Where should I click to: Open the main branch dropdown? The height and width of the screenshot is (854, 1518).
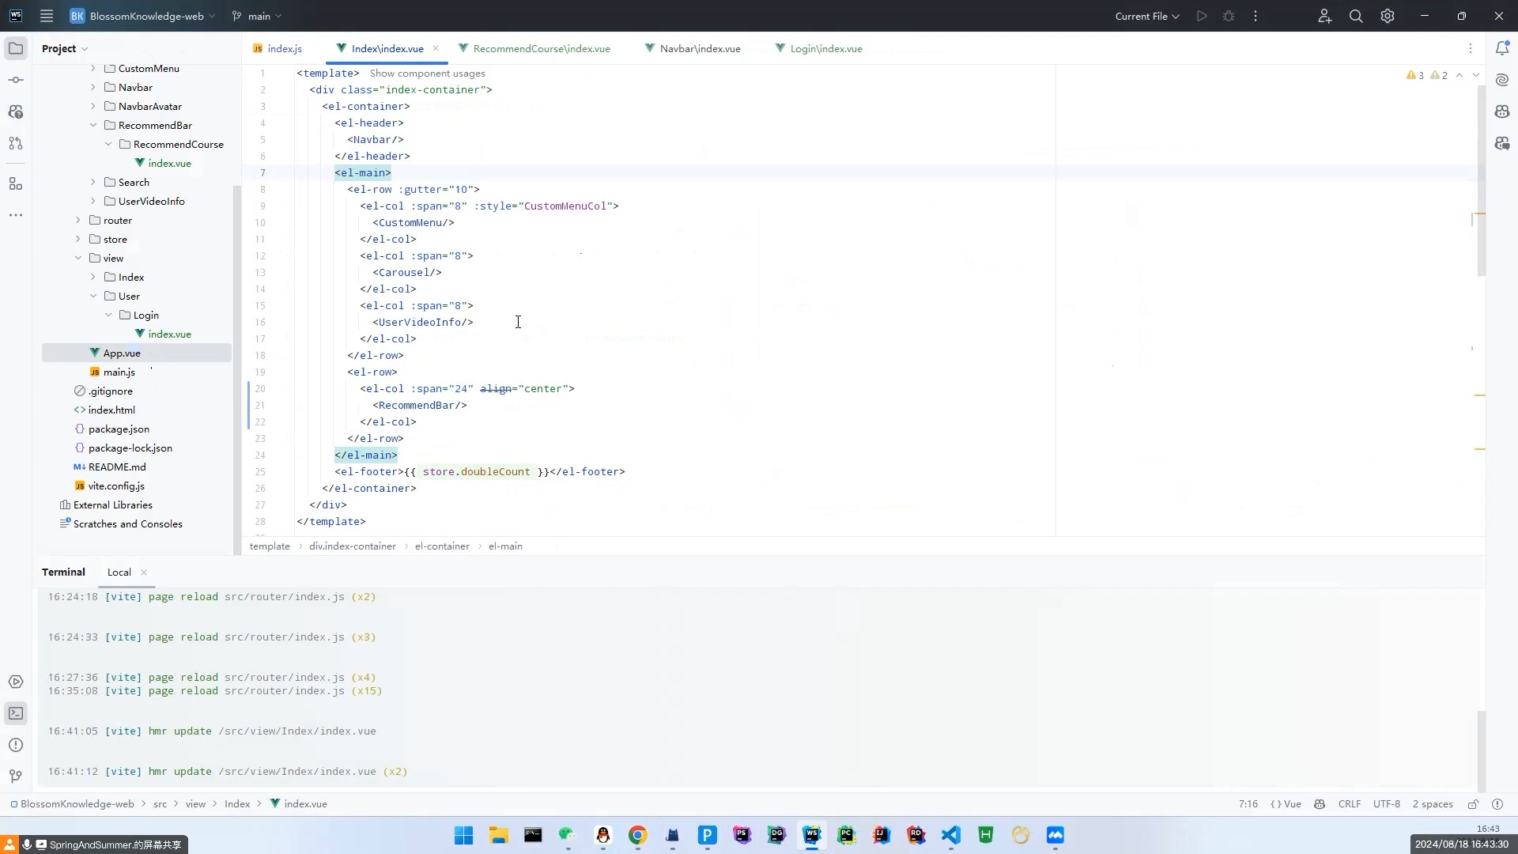point(257,16)
